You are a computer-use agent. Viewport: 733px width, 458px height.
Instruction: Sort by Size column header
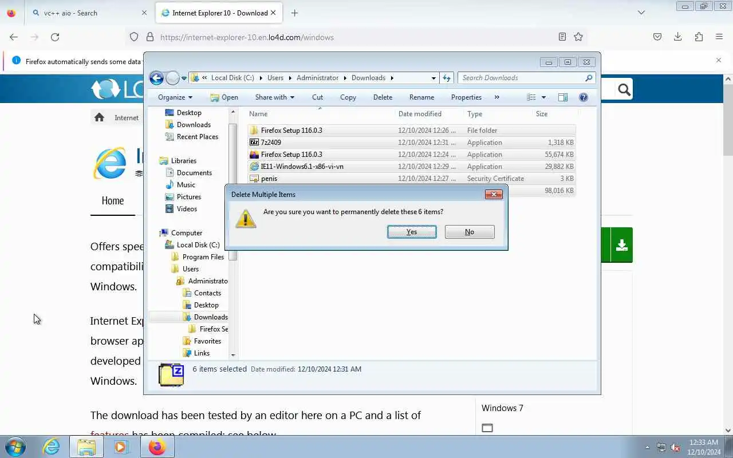tap(542, 114)
